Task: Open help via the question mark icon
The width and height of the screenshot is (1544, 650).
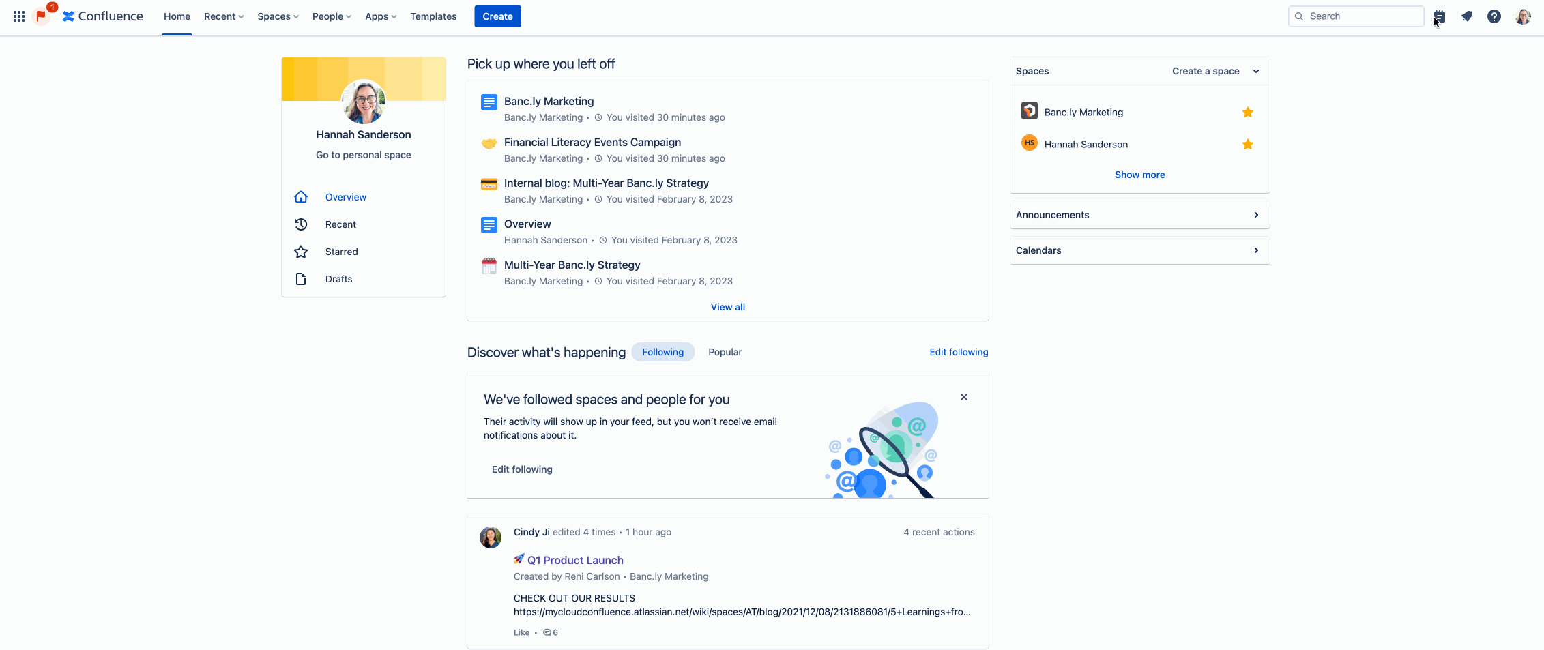Action: click(1494, 16)
